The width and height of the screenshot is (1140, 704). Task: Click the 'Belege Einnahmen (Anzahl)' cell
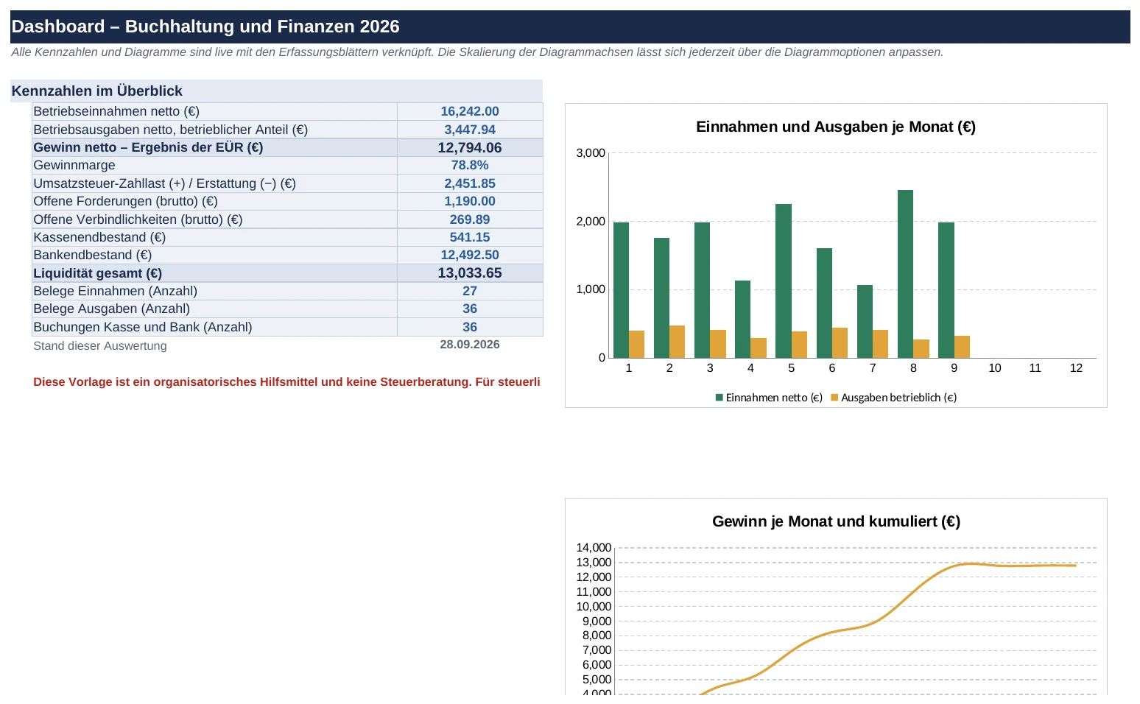click(x=214, y=291)
